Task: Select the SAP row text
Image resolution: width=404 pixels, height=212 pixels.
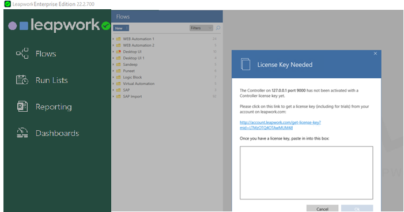Action: tap(126, 90)
